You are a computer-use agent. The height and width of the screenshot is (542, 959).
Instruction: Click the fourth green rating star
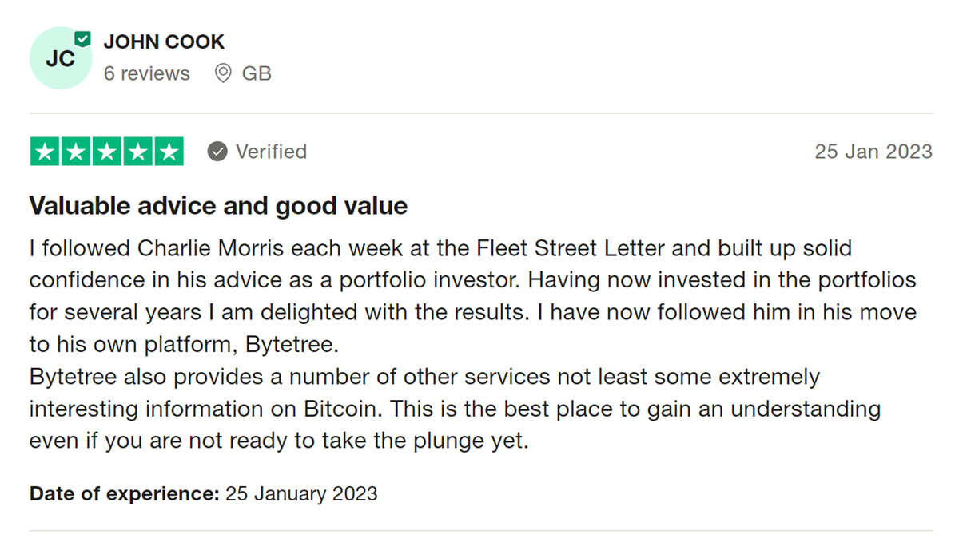pyautogui.click(x=137, y=152)
